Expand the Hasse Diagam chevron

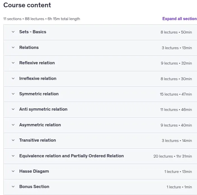13,171
